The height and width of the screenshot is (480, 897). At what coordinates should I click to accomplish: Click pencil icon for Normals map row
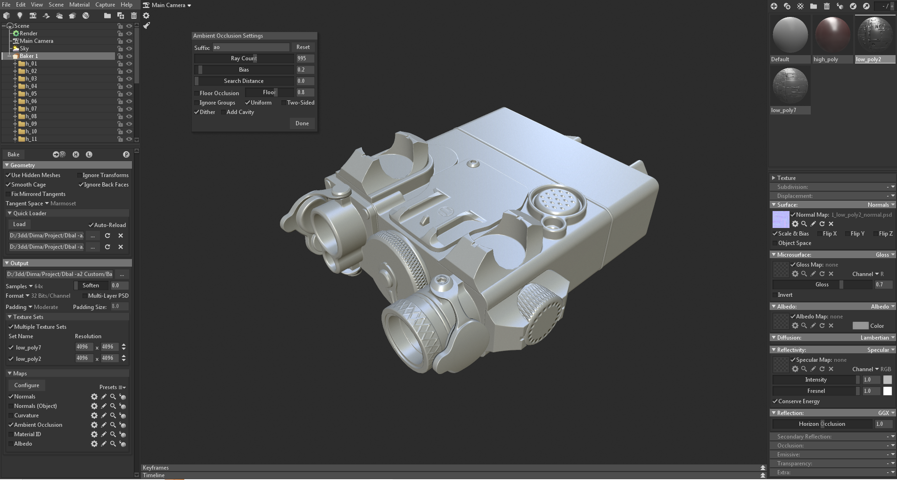click(104, 397)
